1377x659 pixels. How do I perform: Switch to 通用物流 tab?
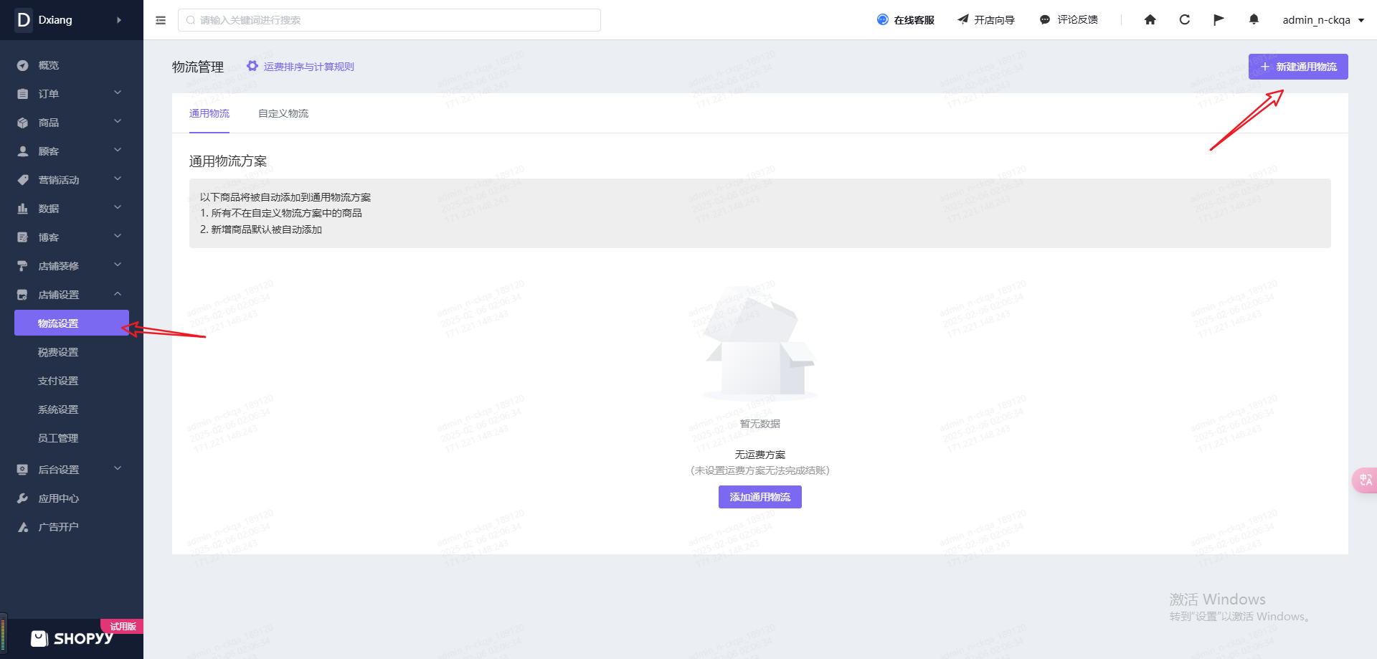click(209, 113)
